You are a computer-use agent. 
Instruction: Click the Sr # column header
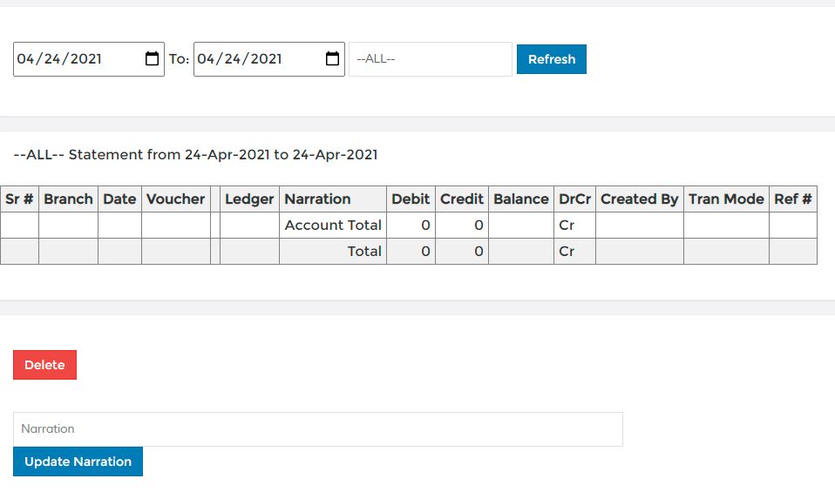19,199
